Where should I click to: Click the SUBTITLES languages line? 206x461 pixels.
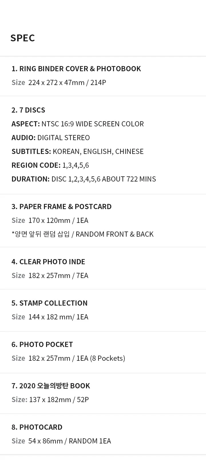click(x=78, y=151)
